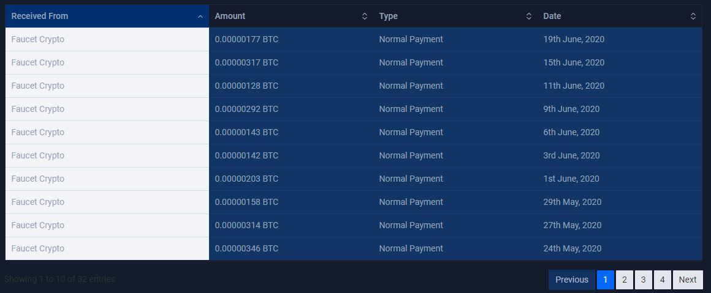Click amount 0.00000128 BTC

tap(246, 86)
